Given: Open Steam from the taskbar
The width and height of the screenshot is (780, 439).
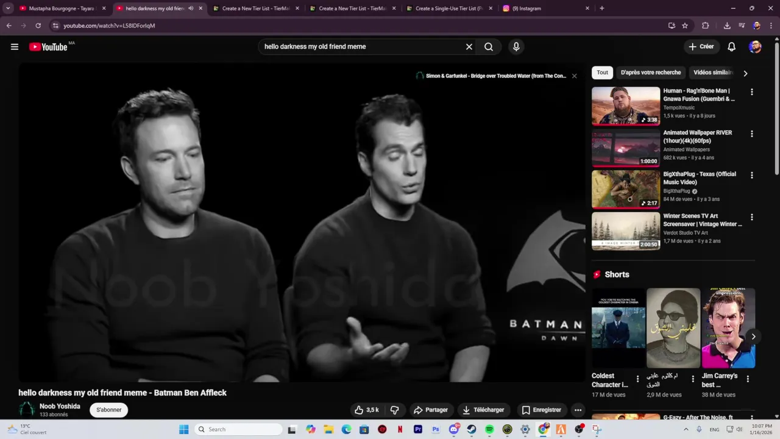Looking at the screenshot, I should (x=472, y=429).
